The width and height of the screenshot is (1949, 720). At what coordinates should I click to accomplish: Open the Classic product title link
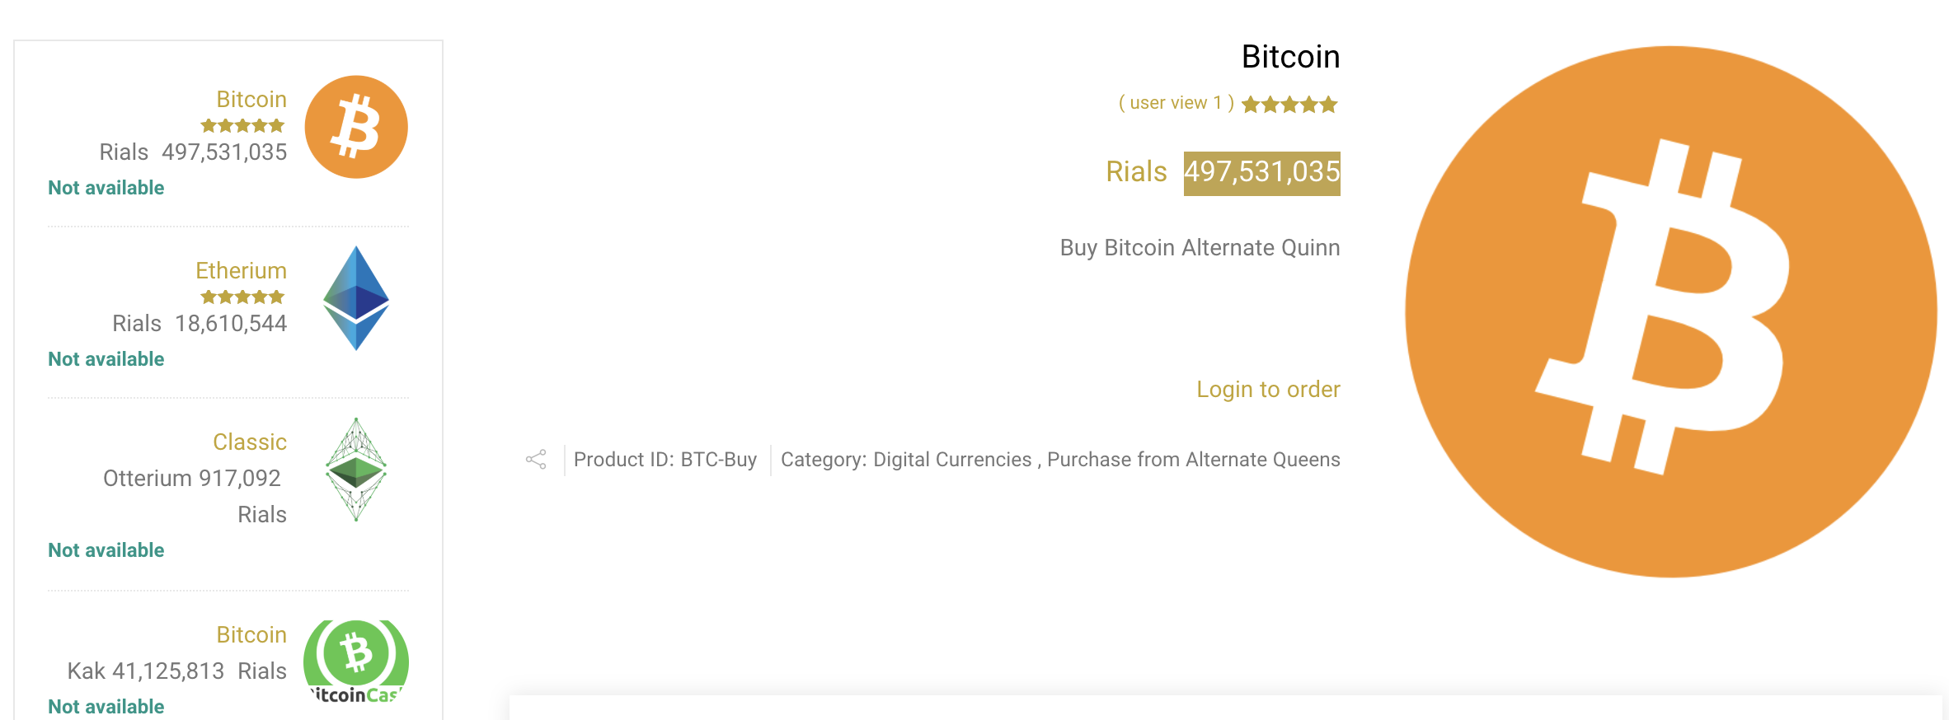click(x=250, y=442)
